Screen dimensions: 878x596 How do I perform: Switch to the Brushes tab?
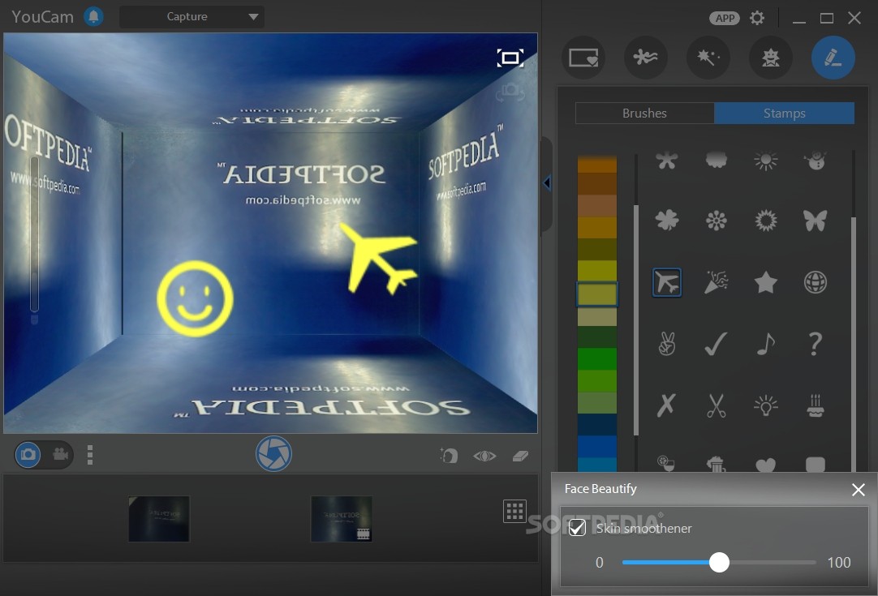(644, 113)
